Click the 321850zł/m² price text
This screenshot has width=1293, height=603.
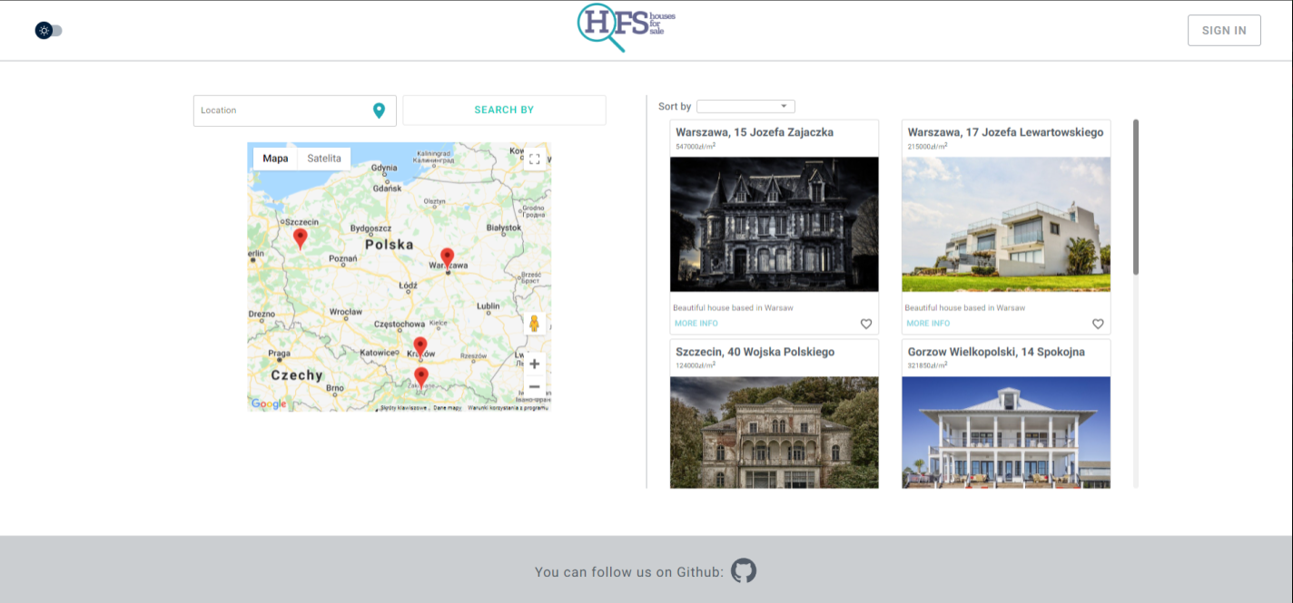(927, 365)
